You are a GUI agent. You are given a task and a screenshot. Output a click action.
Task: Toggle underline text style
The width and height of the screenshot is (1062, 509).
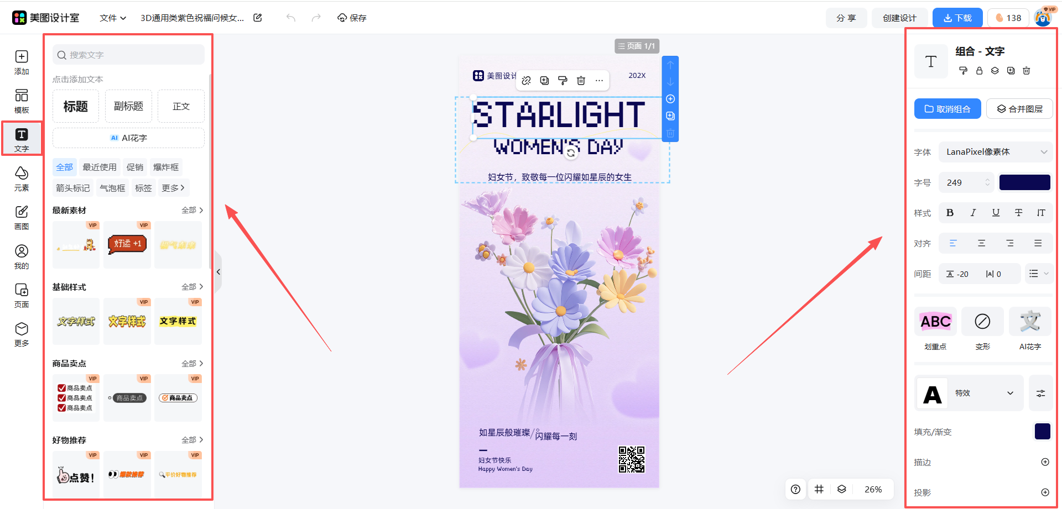click(996, 213)
